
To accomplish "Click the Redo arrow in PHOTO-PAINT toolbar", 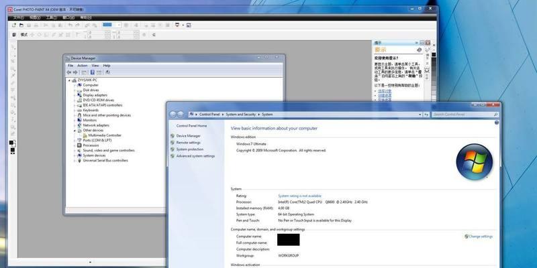I will tap(77, 25).
